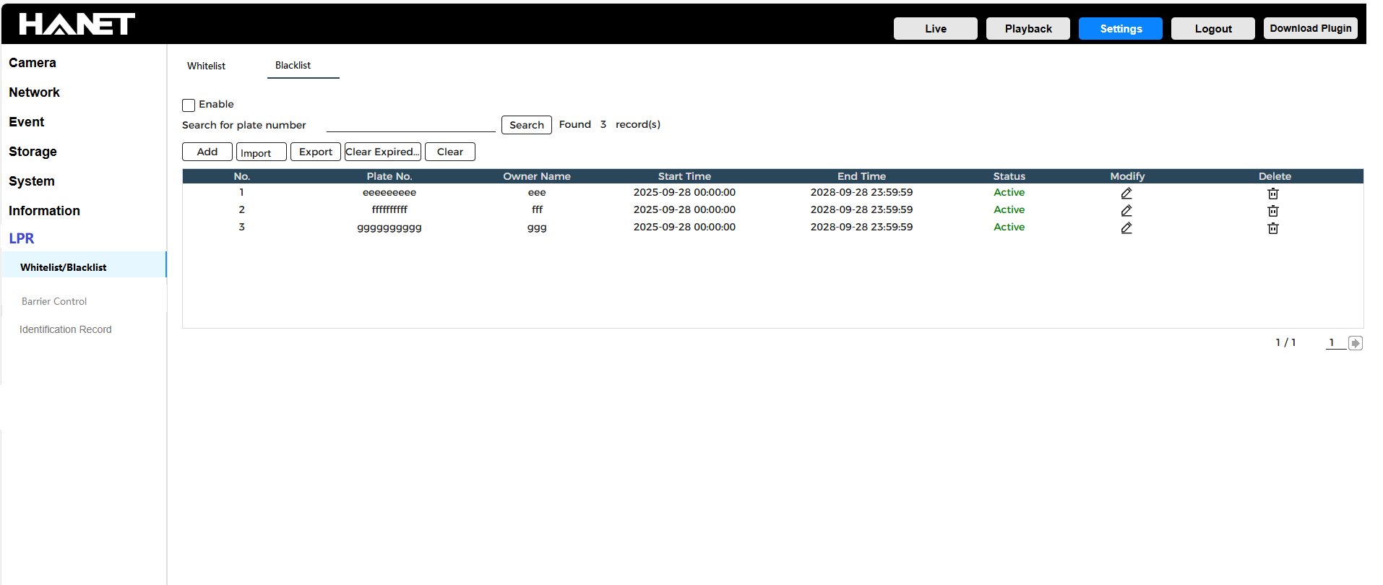Click the edit pencil for plate gggggggggg
The image size is (1383, 585).
pyautogui.click(x=1126, y=228)
